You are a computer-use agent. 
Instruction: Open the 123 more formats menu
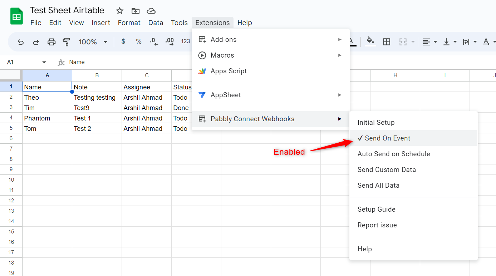click(x=185, y=41)
